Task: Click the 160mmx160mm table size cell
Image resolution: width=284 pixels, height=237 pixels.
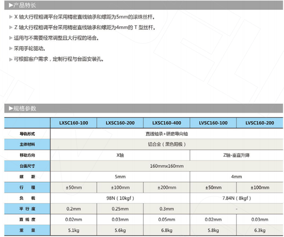Action: pos(167,166)
